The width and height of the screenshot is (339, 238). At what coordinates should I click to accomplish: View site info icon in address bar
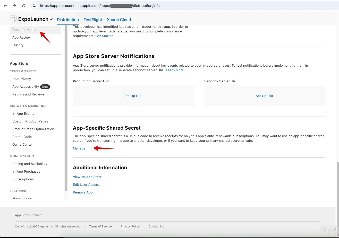click(35, 6)
